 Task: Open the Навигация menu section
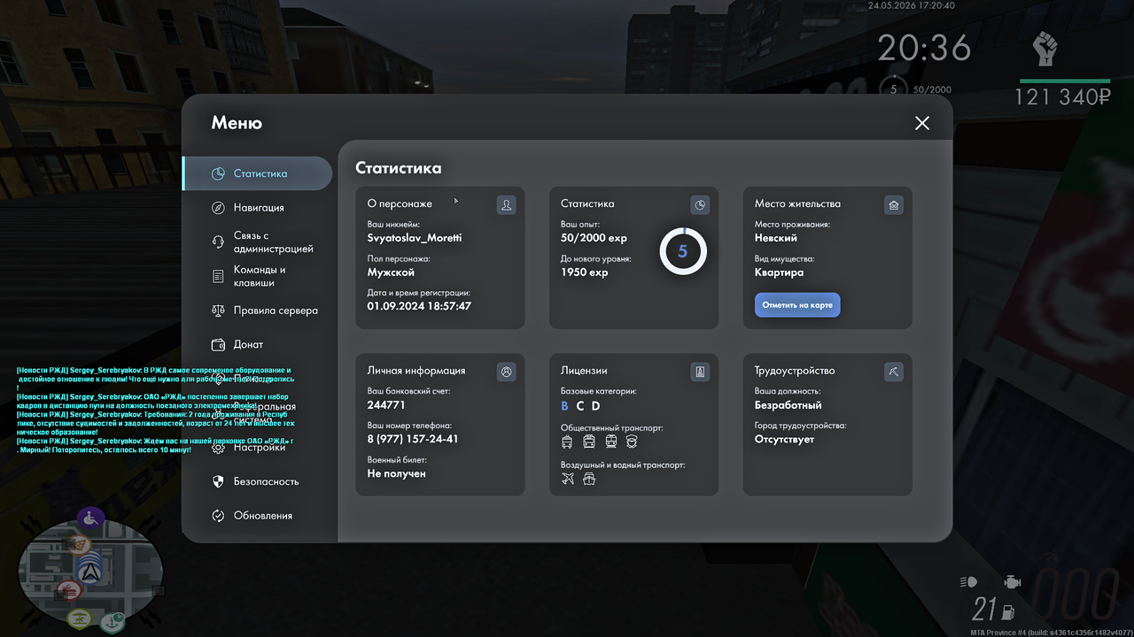coord(257,207)
